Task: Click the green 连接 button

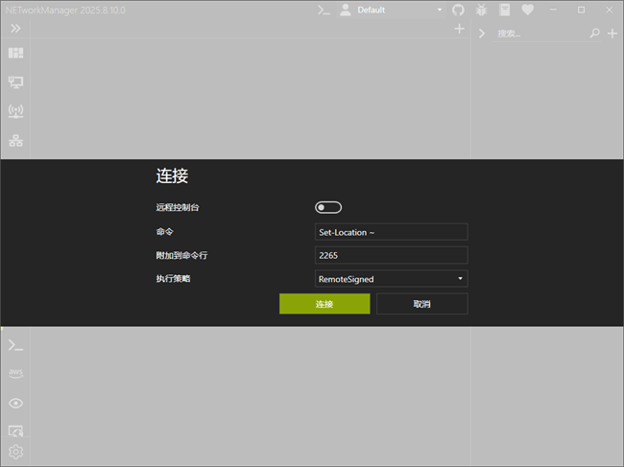Action: pyautogui.click(x=324, y=304)
